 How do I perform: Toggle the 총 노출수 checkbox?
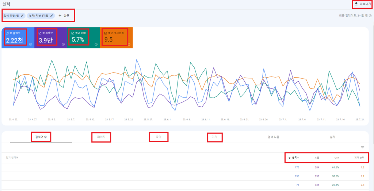tap(40, 33)
